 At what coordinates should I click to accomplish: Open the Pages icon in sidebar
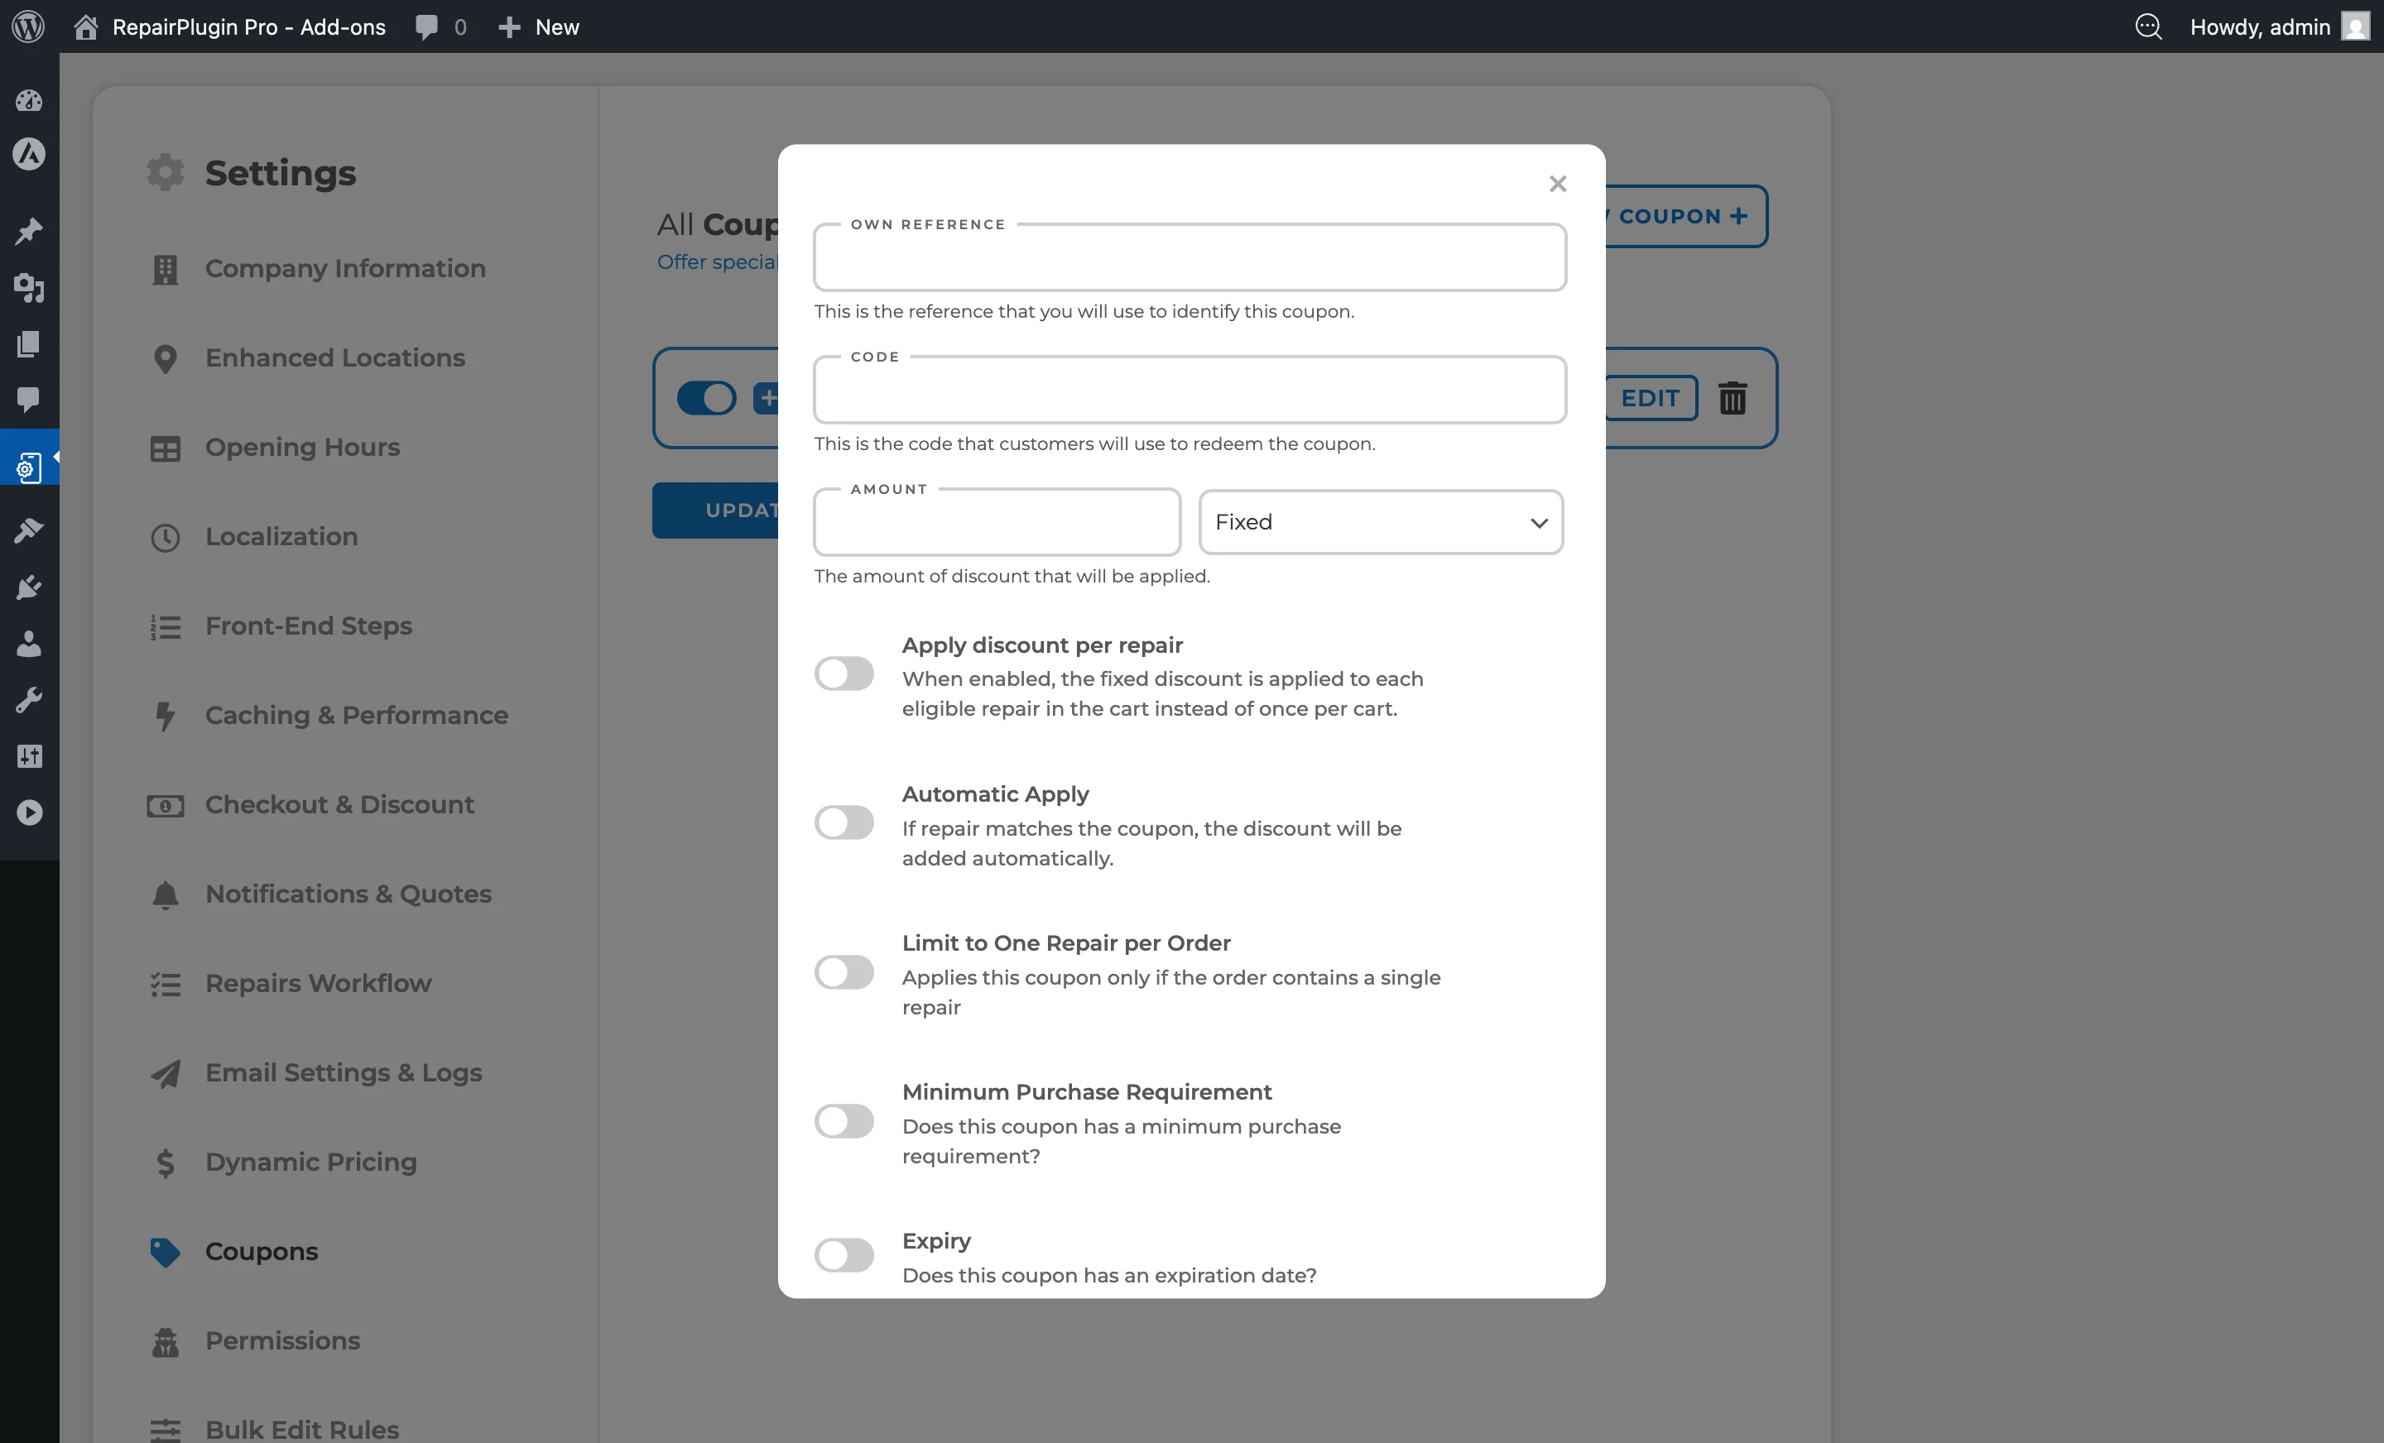[29, 343]
